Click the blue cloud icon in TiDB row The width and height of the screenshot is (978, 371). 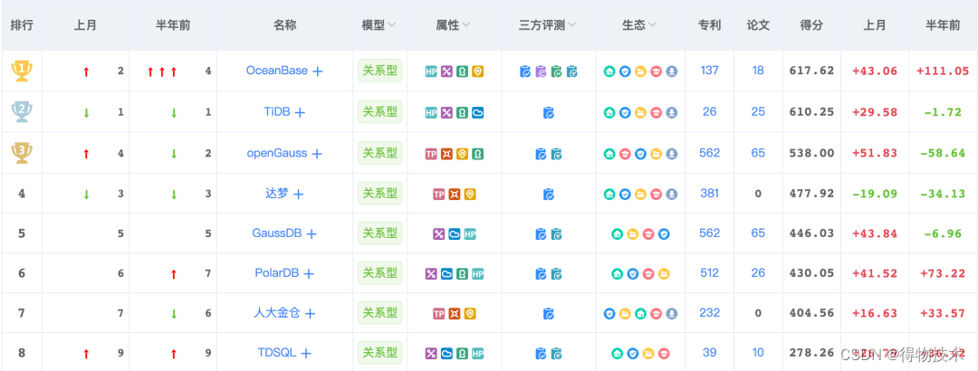(478, 112)
